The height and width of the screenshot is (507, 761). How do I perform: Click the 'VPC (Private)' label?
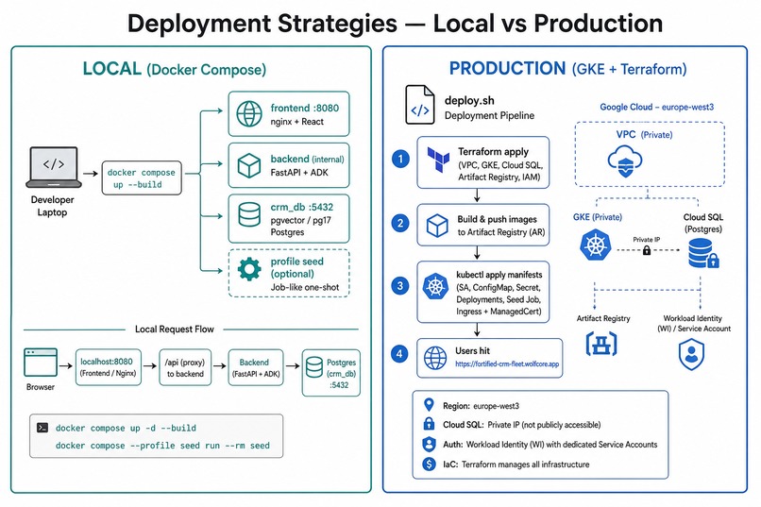pyautogui.click(x=644, y=134)
